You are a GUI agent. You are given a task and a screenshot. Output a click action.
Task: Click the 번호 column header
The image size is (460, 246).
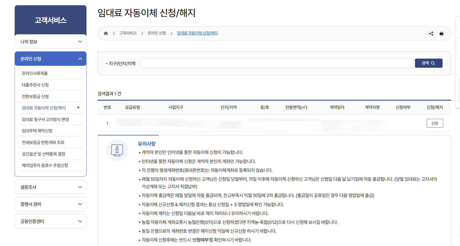107,107
